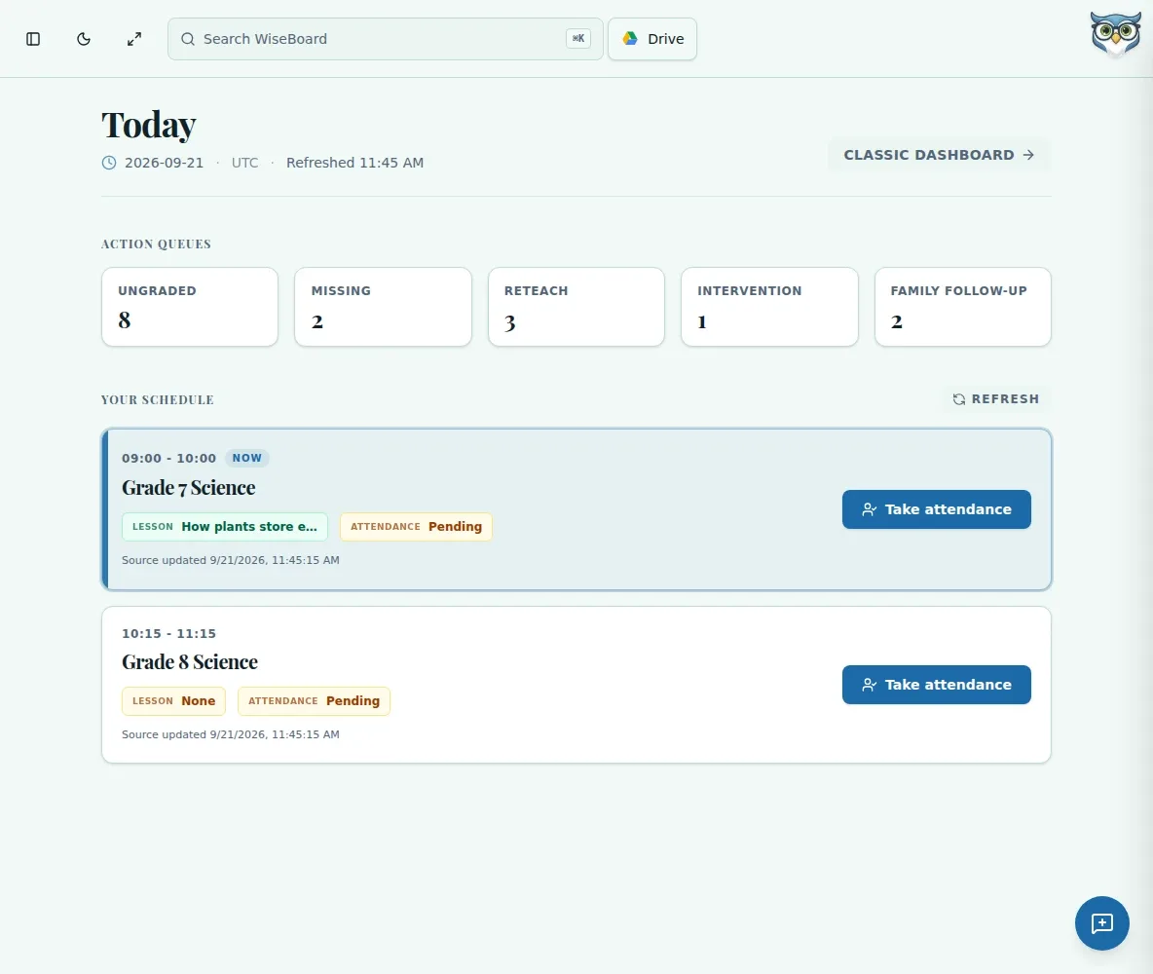Screen dimensions: 1153x974
Task: Take attendance for Grade 7 Science
Action: (936, 509)
